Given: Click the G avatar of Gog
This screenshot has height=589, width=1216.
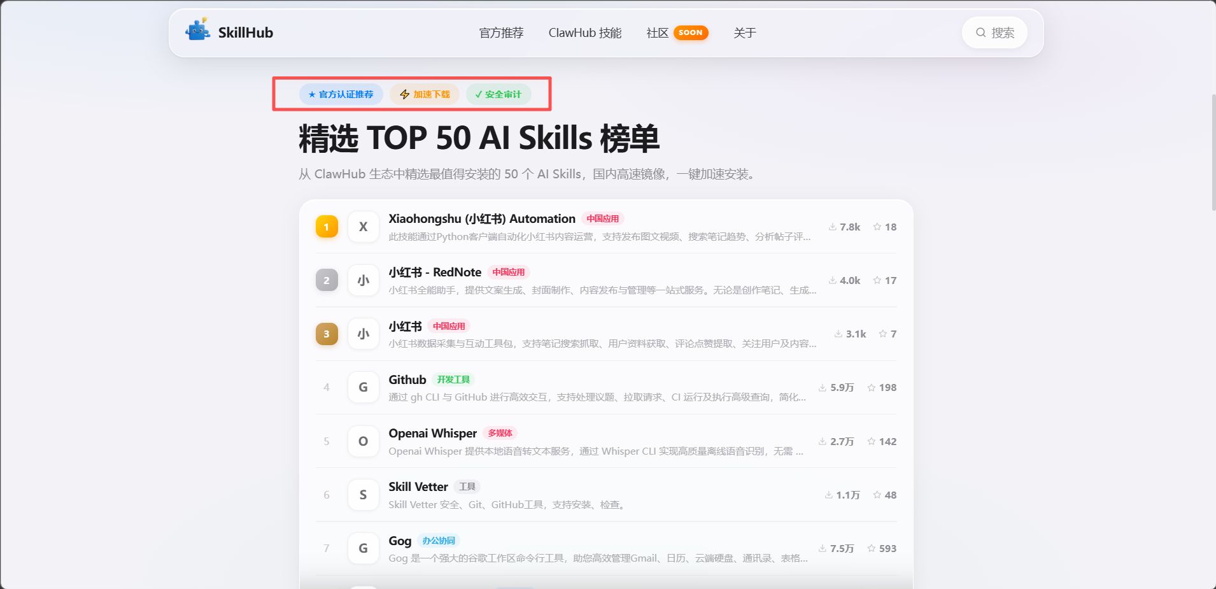Looking at the screenshot, I should pyautogui.click(x=363, y=548).
